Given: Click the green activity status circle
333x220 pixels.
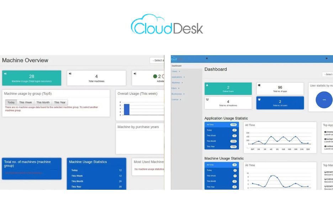Looking at the screenshot, I should [155, 76].
